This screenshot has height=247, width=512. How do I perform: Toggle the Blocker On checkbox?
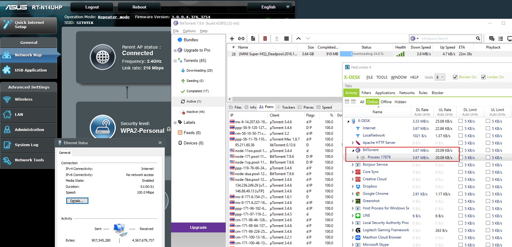pyautogui.click(x=455, y=77)
